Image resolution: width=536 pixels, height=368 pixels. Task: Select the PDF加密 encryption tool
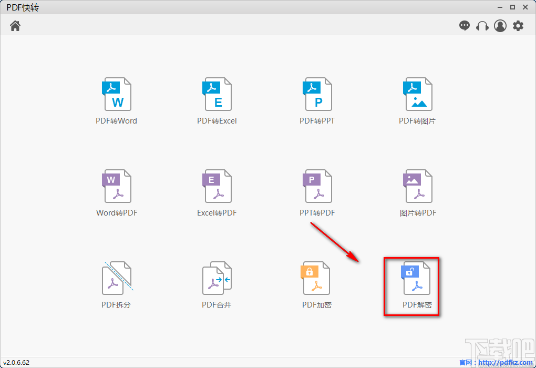pos(316,278)
